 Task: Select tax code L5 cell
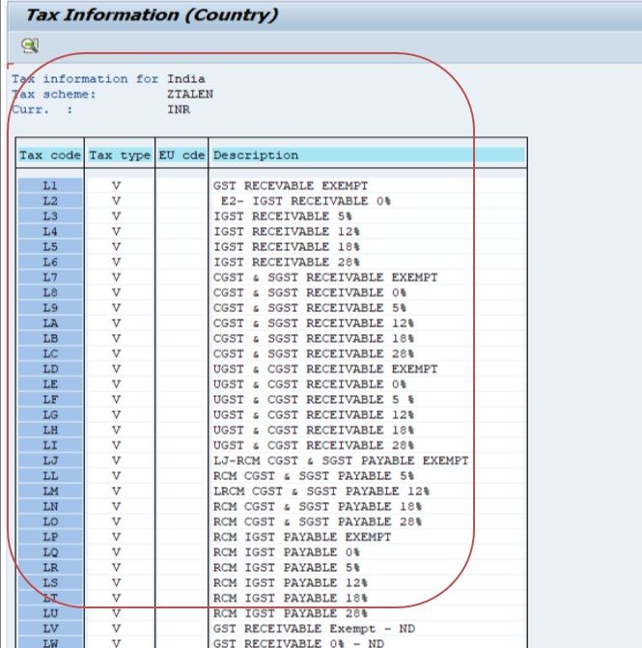[x=50, y=247]
